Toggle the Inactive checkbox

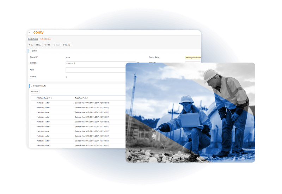pos(67,77)
